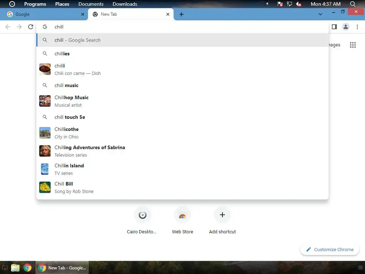Launch pinned Chrome taskbar icon
Image resolution: width=365 pixels, height=274 pixels.
click(x=27, y=268)
